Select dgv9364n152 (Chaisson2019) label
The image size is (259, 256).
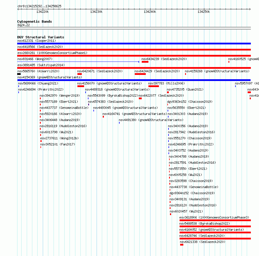point(192,193)
